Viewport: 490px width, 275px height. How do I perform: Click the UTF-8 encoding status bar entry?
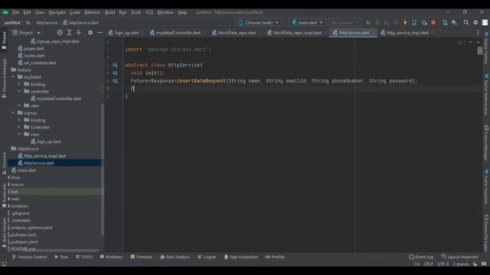(x=443, y=264)
